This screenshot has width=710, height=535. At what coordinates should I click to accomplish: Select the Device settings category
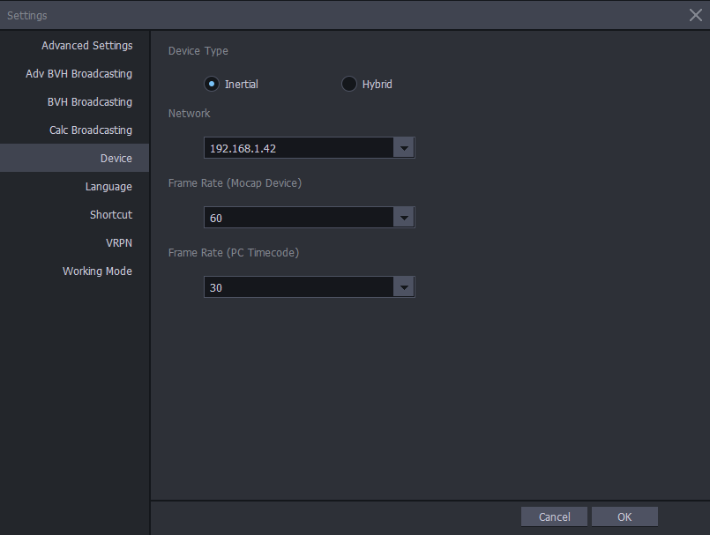[75, 158]
